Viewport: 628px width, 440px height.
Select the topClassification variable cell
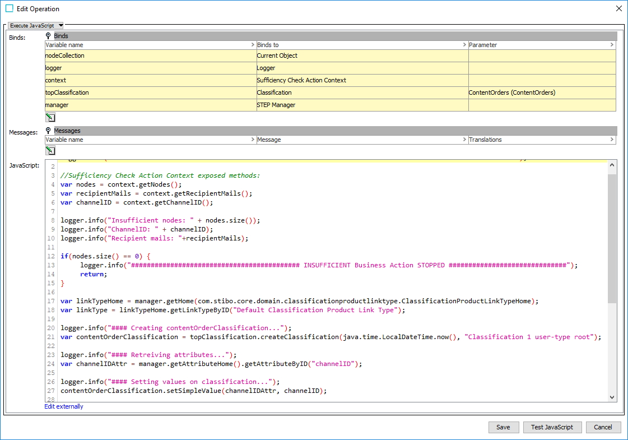[150, 92]
